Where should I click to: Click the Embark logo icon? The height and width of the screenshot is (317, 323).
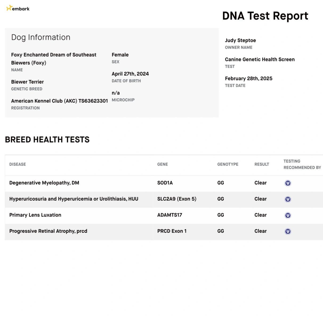click(9, 8)
